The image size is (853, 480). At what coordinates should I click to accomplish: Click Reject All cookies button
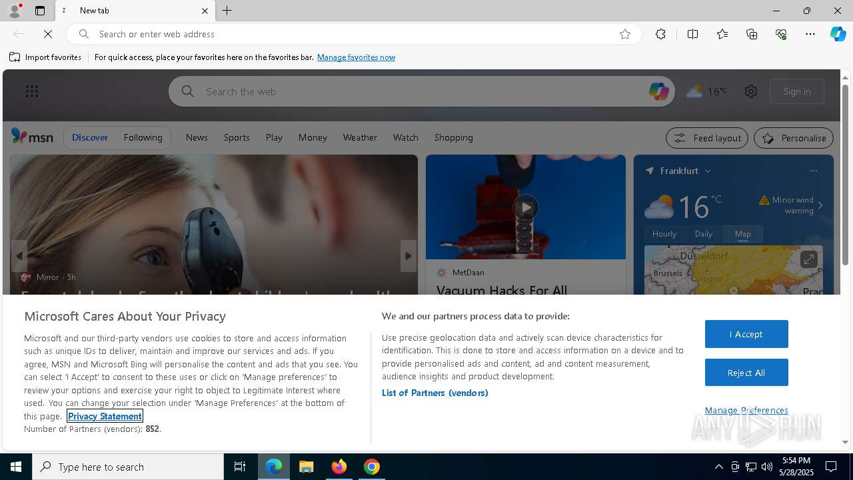(x=746, y=373)
